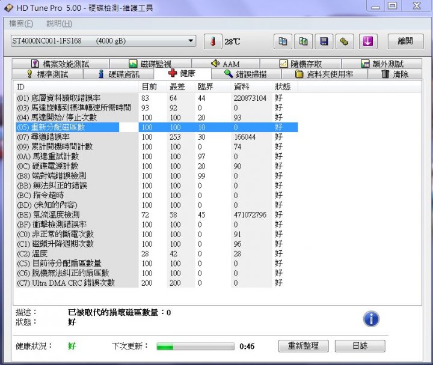The height and width of the screenshot is (365, 433).
Task: Click the green 好 health status text
Action: point(72,346)
